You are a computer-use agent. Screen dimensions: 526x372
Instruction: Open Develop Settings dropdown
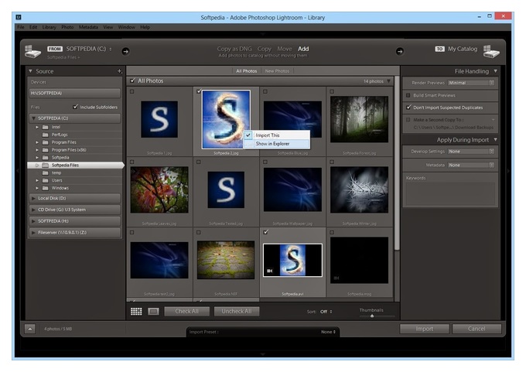(x=471, y=152)
